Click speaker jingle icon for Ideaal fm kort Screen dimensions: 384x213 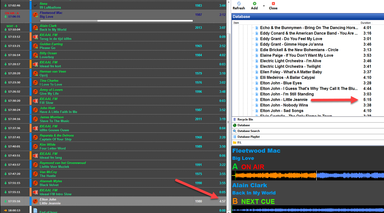[35, 64]
